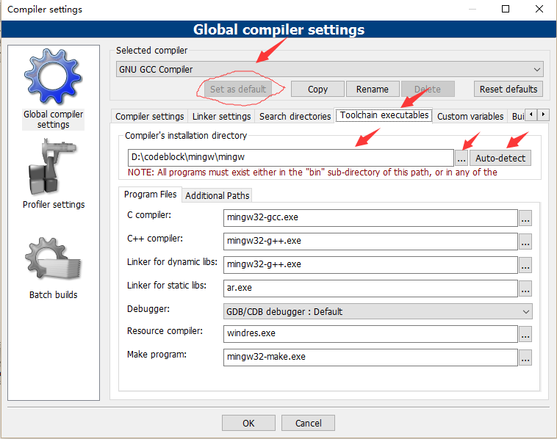The width and height of the screenshot is (557, 439).
Task: Switch to the partially visible Bui tab
Action: point(517,117)
